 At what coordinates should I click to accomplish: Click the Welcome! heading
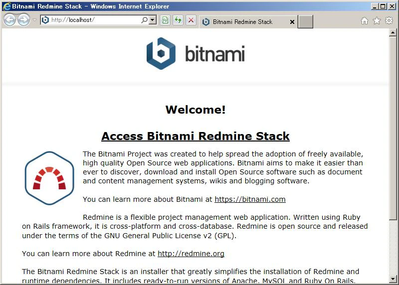pos(196,110)
